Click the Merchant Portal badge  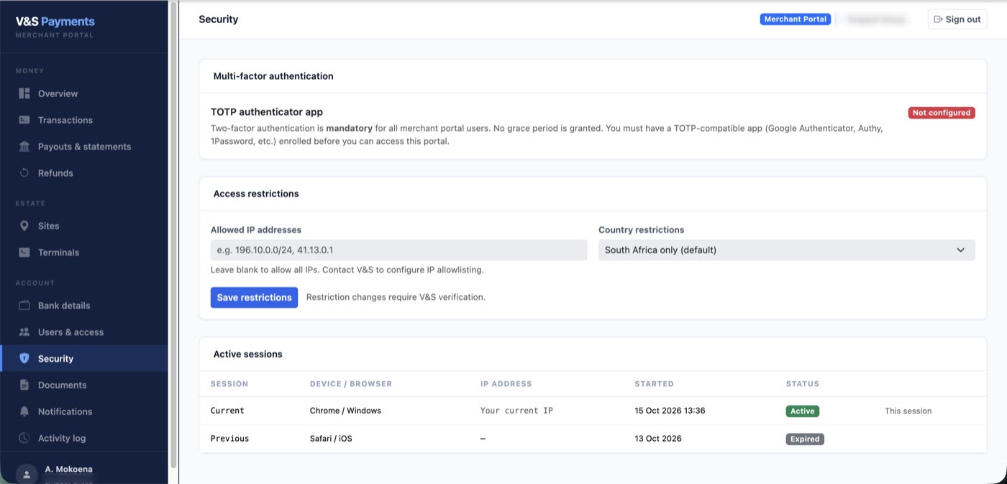click(x=795, y=19)
